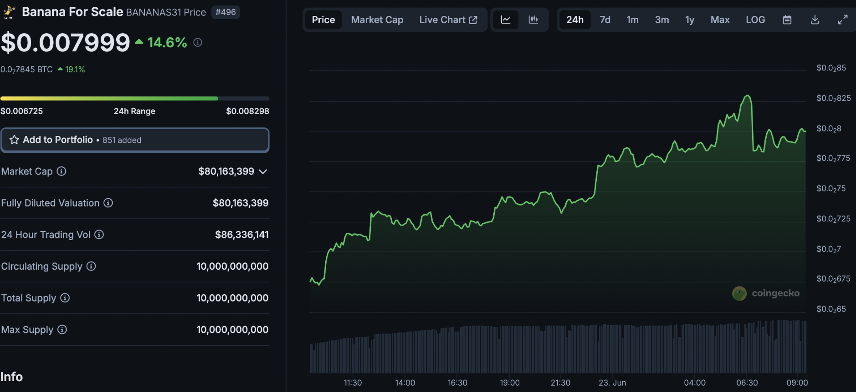Click the $0.007999 current price

tap(66, 42)
